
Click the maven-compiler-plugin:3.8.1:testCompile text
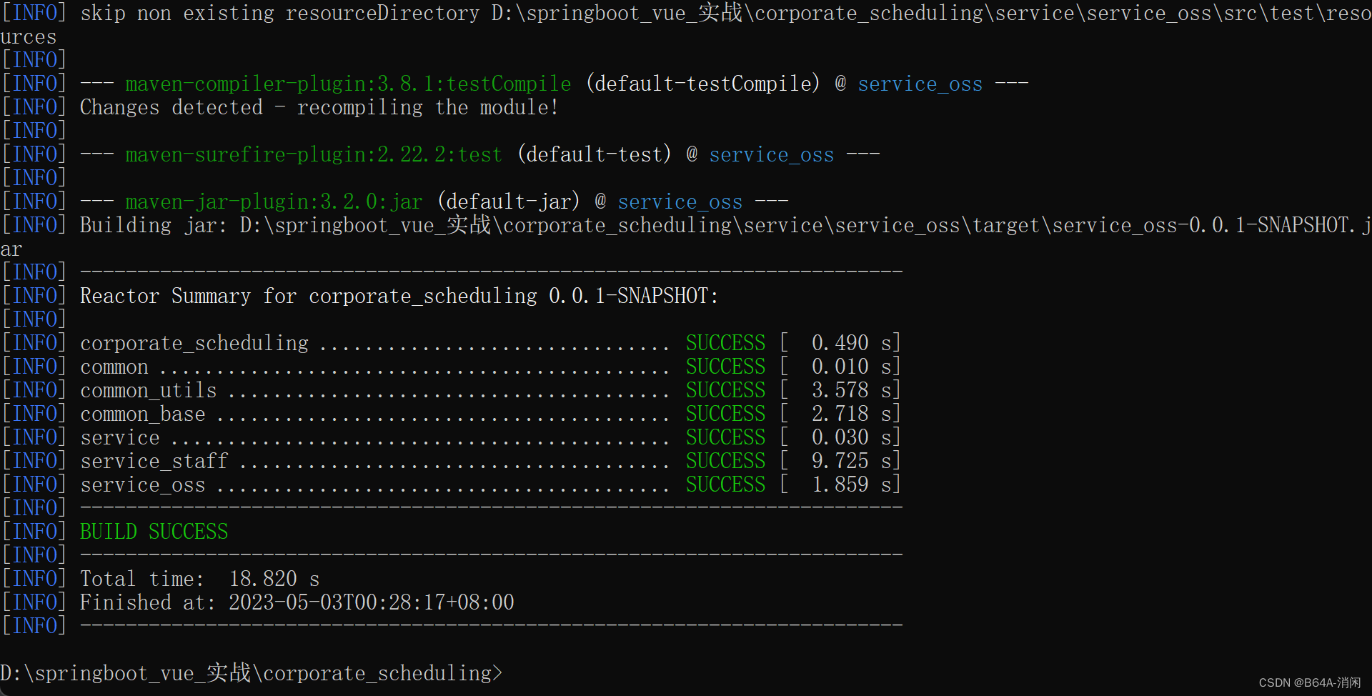tap(348, 84)
